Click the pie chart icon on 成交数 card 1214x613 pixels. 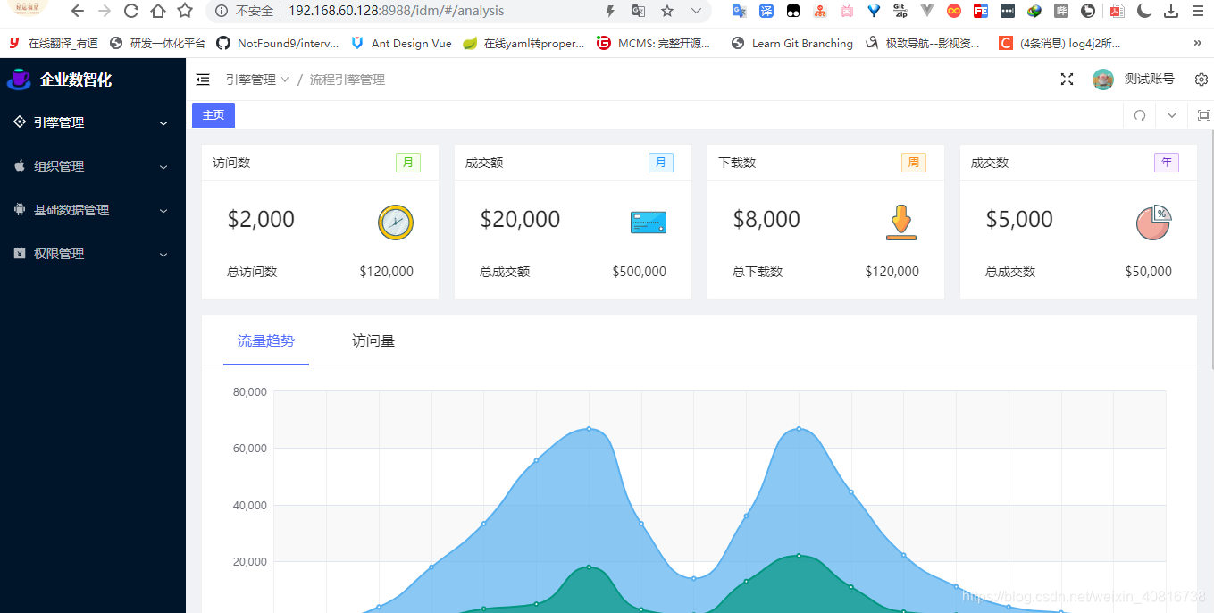(1154, 223)
